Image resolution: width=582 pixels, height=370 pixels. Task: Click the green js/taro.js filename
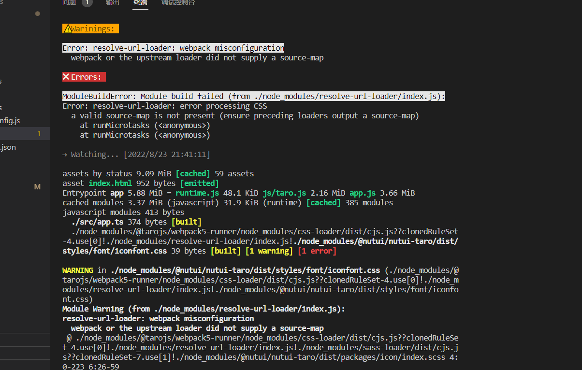click(x=284, y=193)
